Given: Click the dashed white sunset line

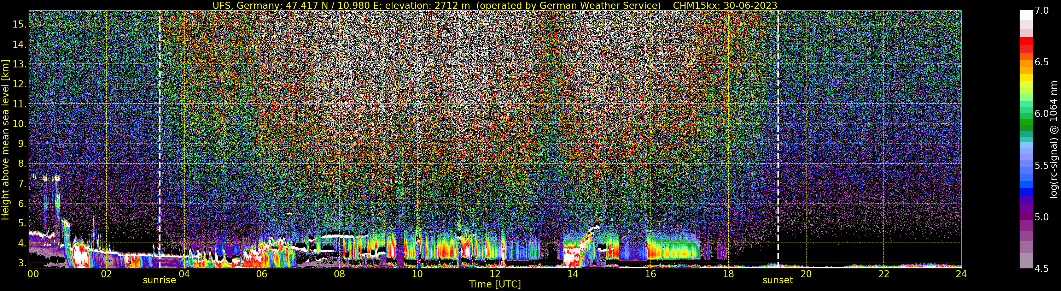Looking at the screenshot, I should tap(778, 139).
